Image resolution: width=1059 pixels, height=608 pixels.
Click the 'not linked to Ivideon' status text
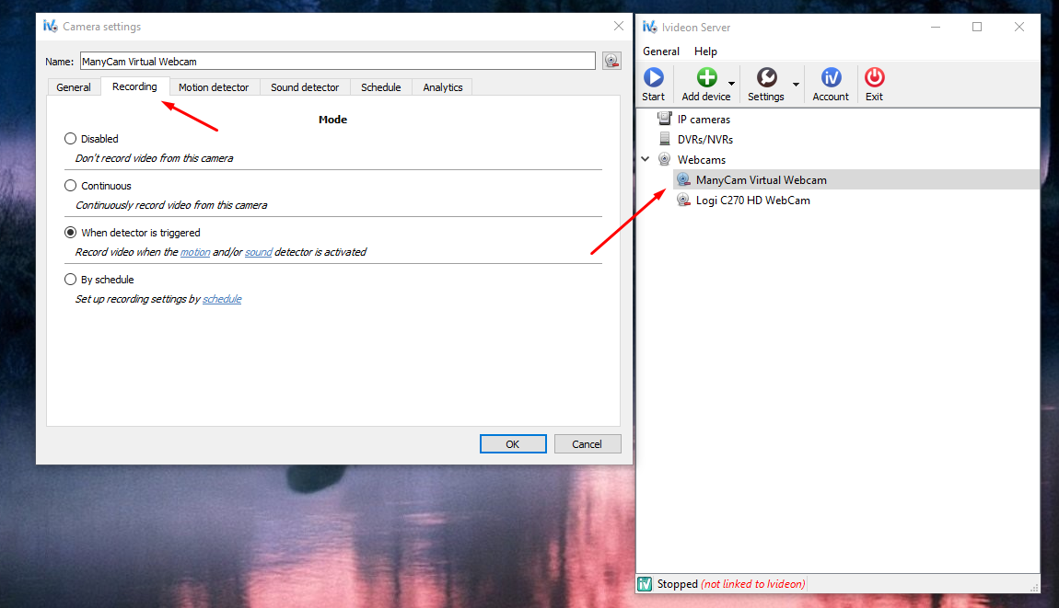click(x=753, y=584)
